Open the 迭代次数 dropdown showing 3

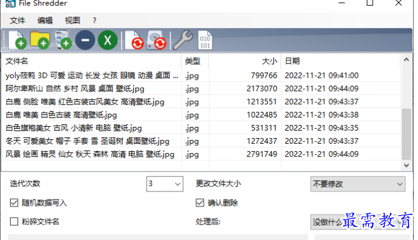(164, 184)
